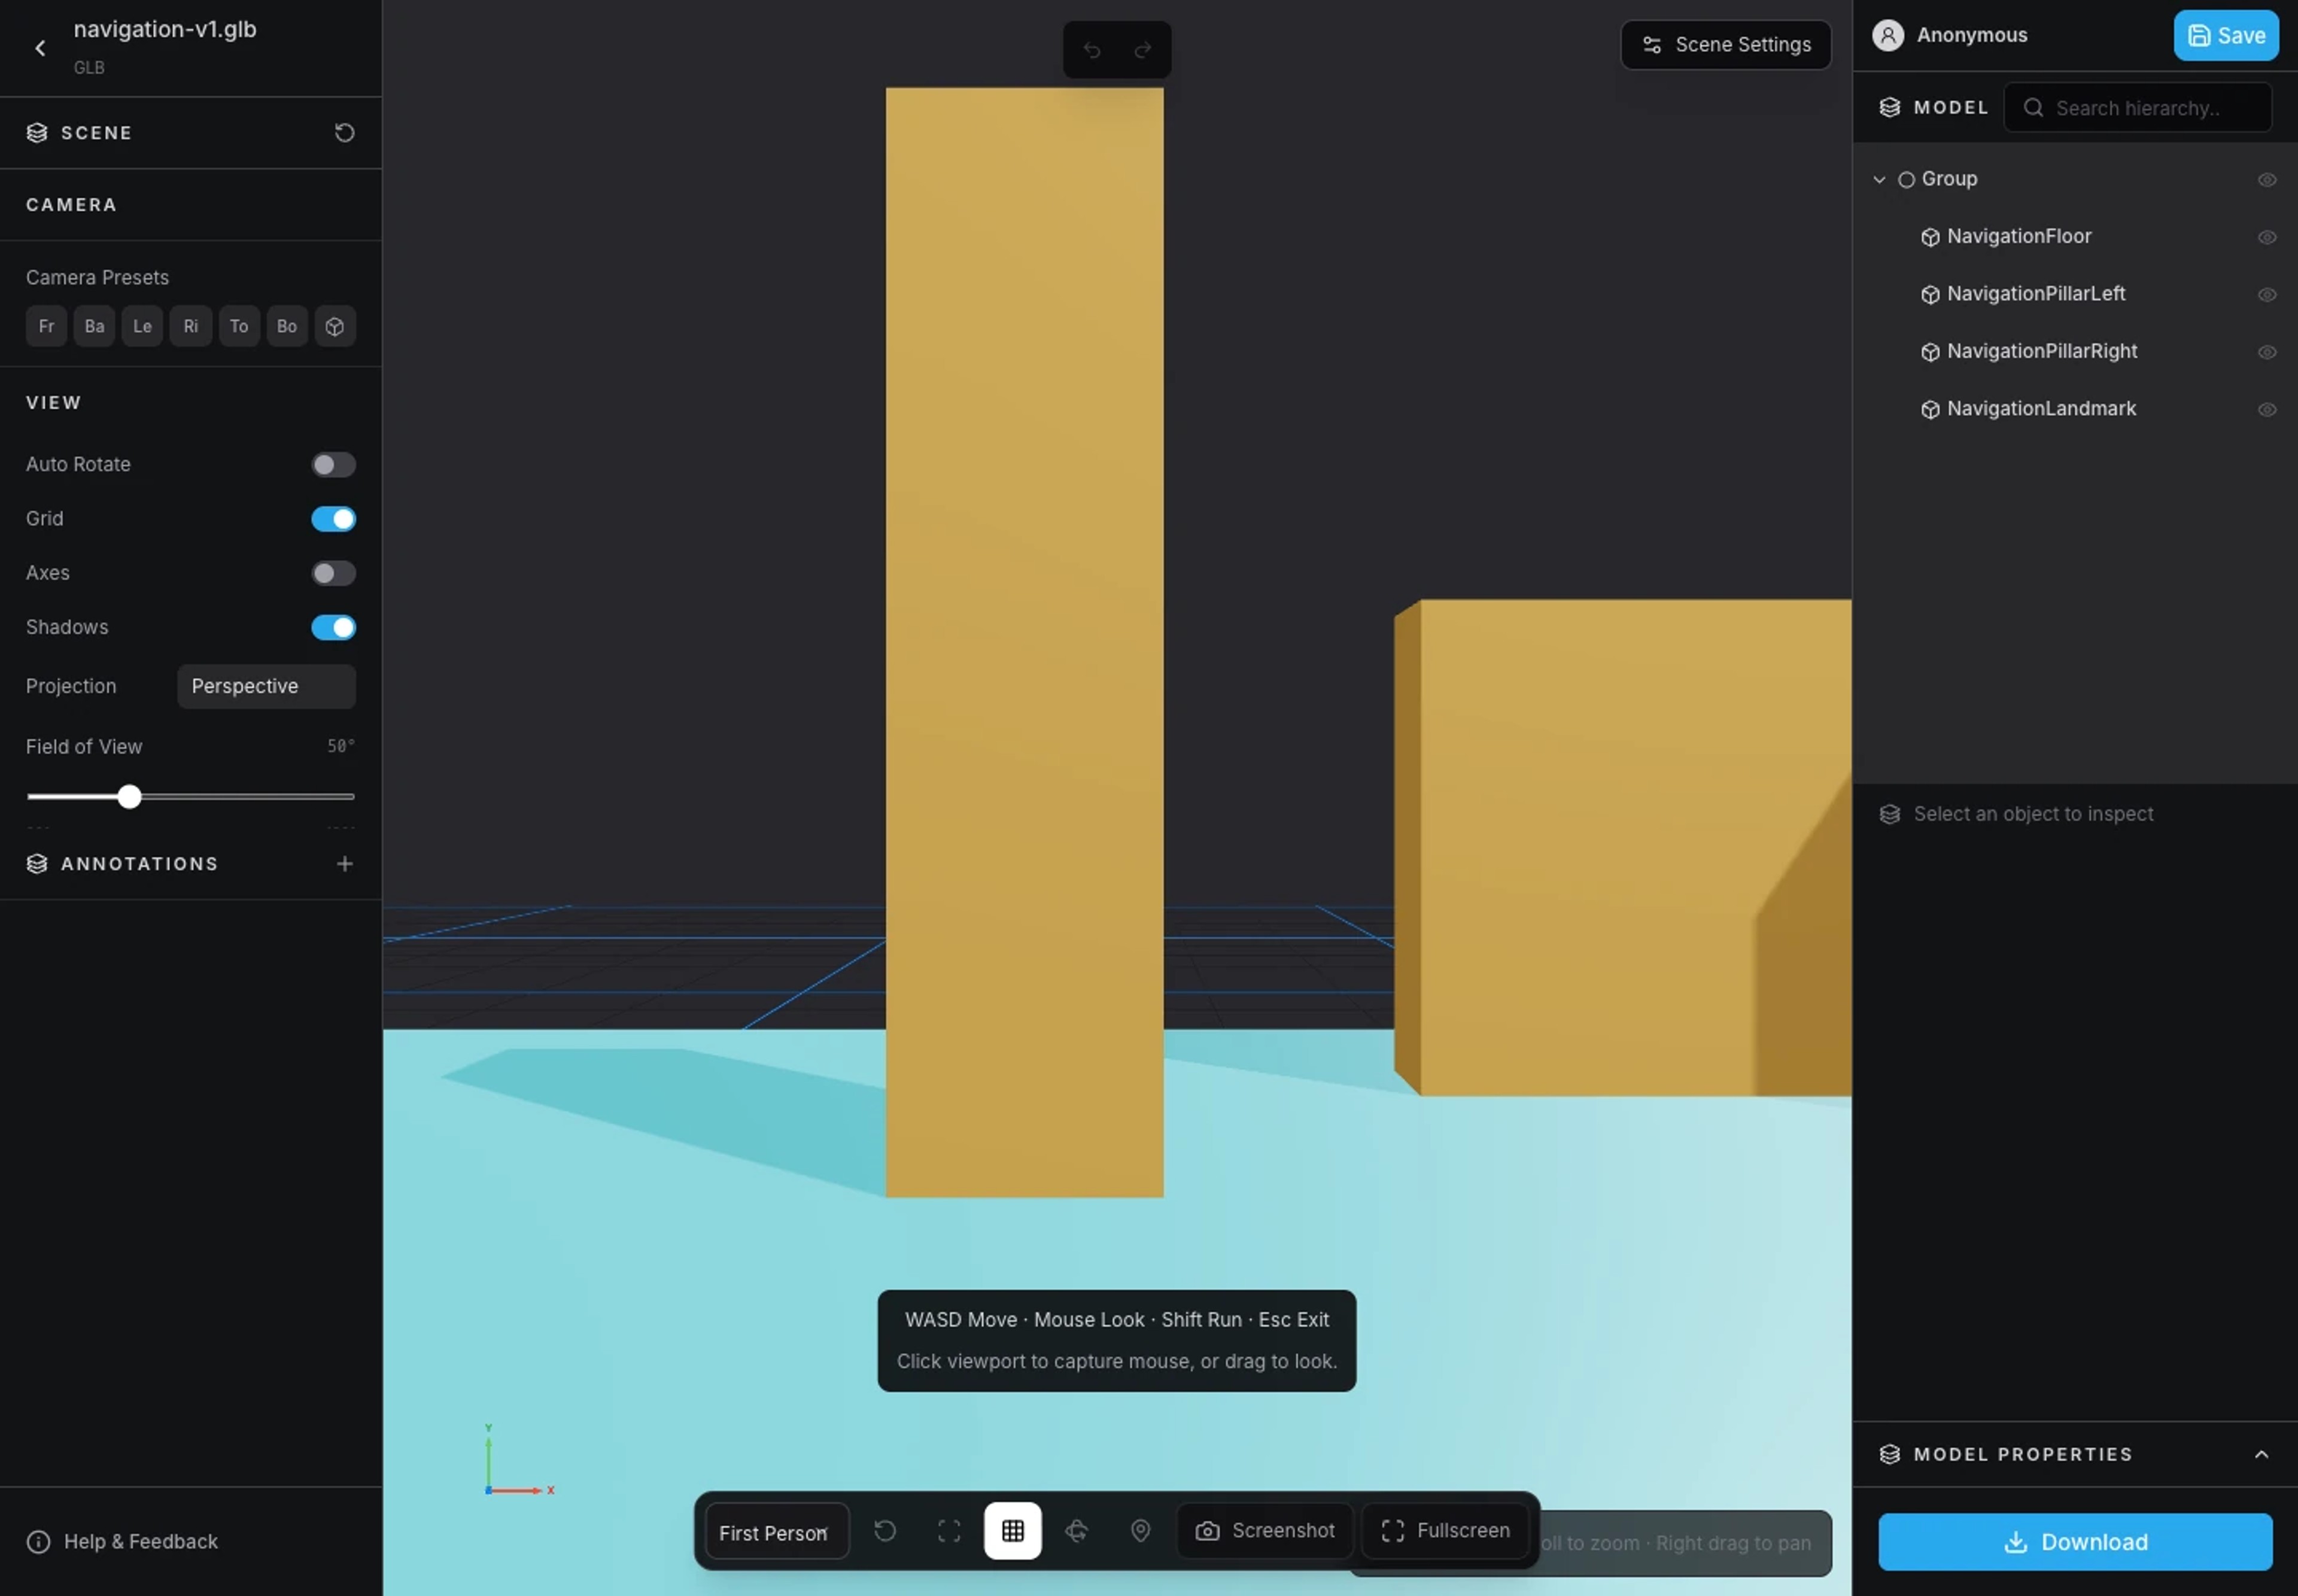
Task: Select the Left (Le) camera preset
Action: (x=142, y=326)
